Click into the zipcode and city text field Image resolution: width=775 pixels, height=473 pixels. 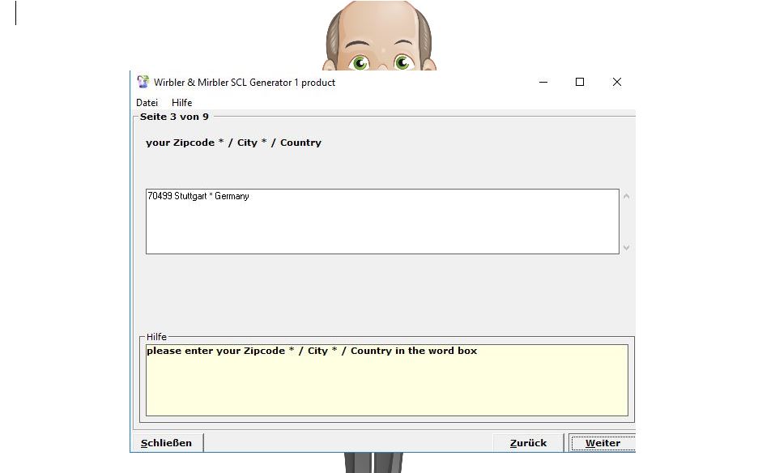click(x=382, y=221)
